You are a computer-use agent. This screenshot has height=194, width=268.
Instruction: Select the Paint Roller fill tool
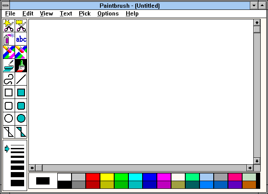pyautogui.click(x=9, y=65)
